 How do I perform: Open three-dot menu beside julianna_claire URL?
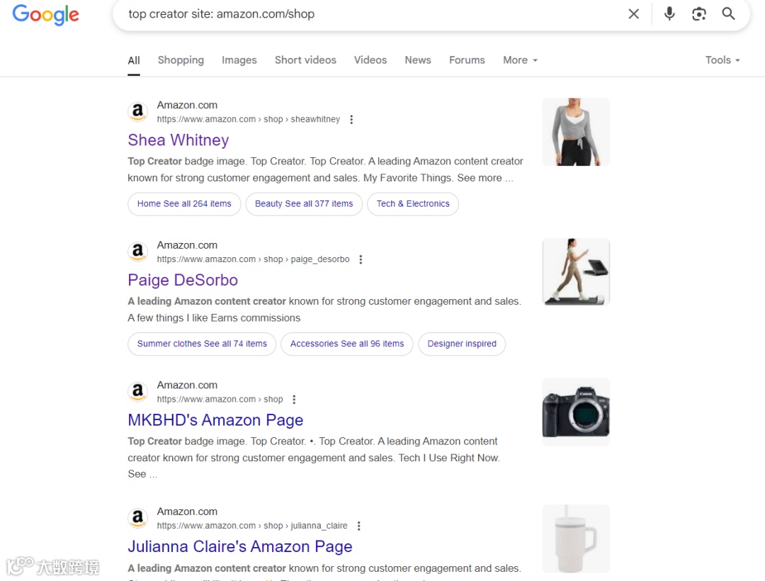[358, 526]
